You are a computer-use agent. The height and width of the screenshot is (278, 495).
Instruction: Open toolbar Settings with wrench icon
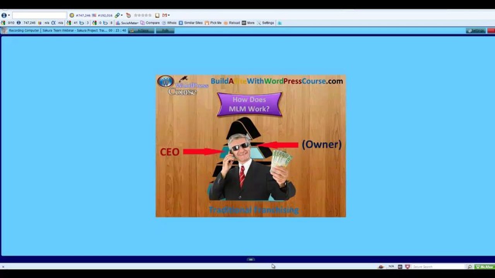point(265,23)
